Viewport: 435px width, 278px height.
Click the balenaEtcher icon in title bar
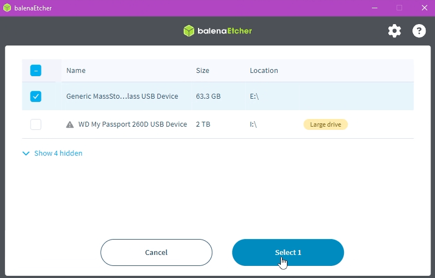(x=7, y=8)
